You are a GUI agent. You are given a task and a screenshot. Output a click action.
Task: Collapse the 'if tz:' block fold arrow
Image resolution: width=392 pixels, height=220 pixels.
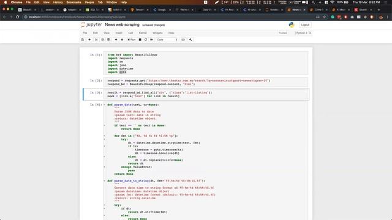(105, 146)
